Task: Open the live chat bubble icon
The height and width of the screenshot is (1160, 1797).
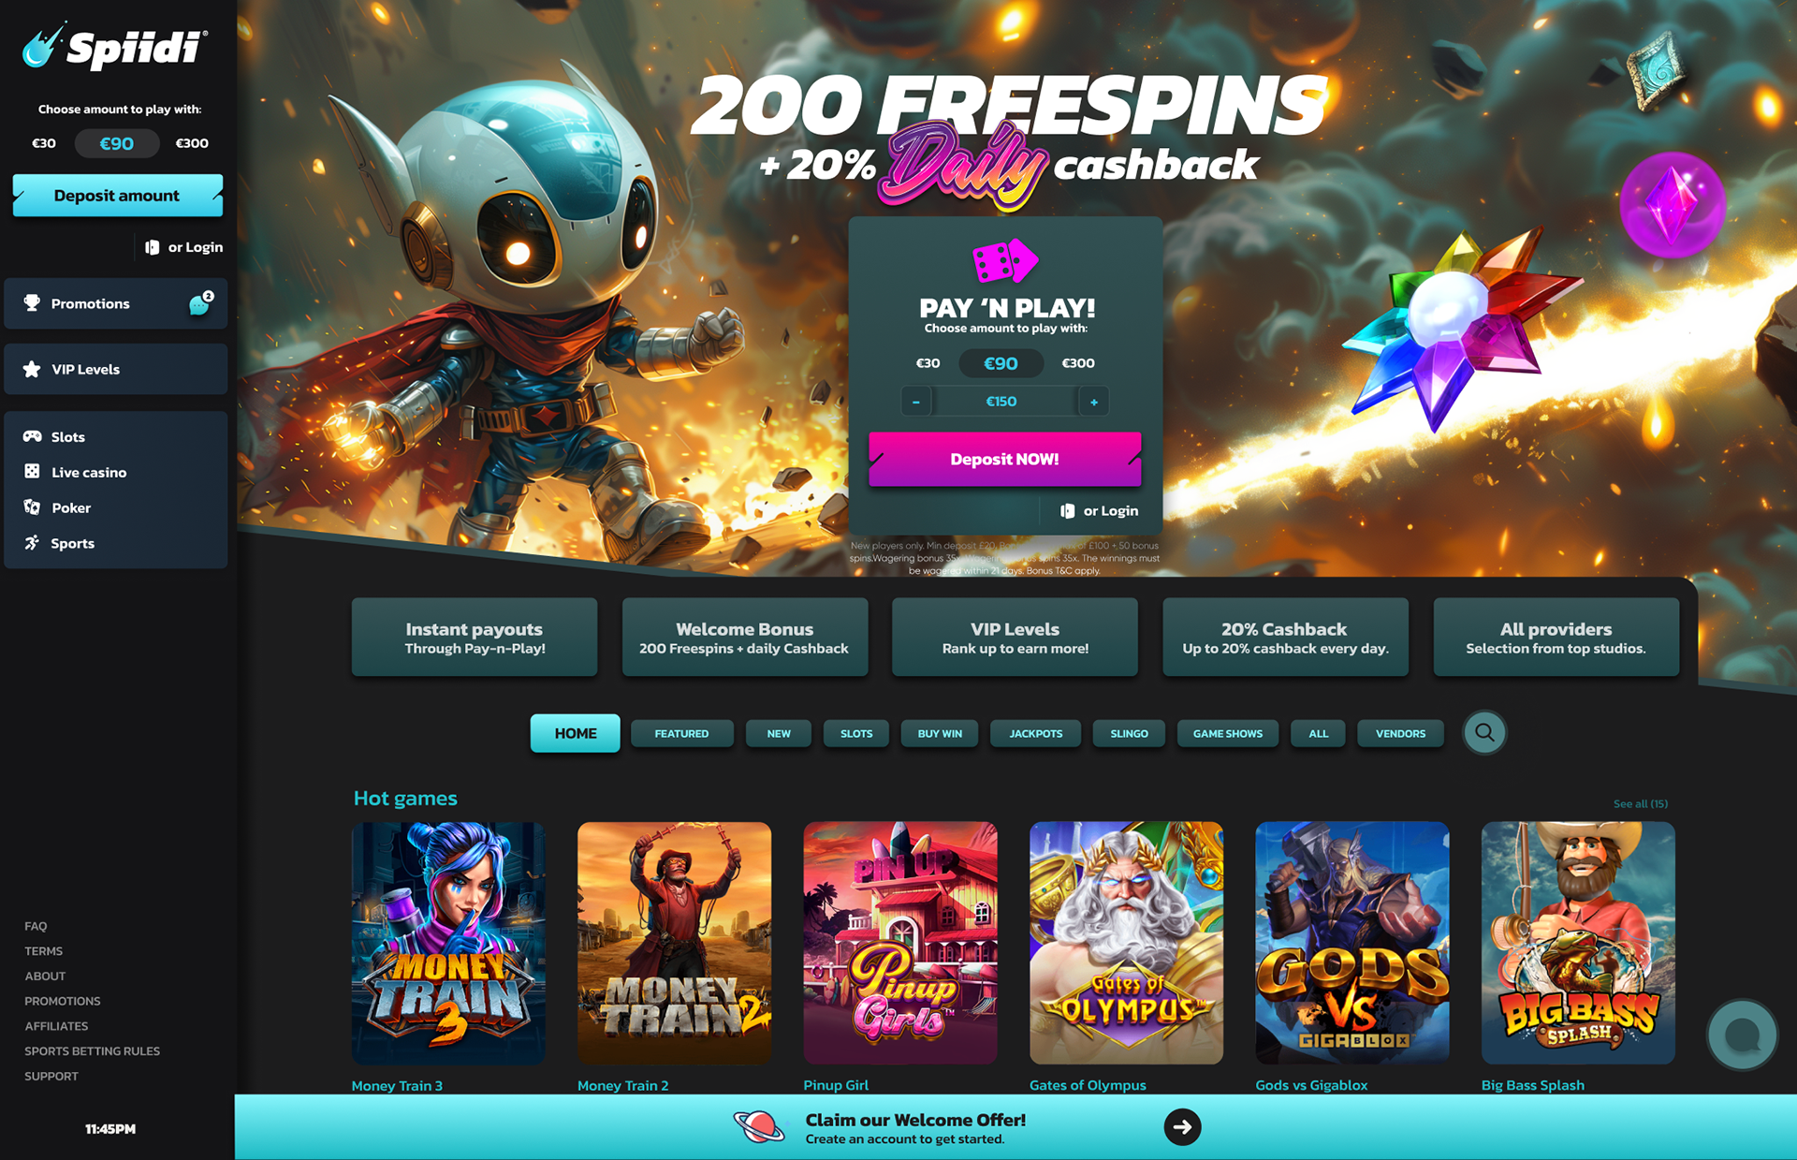Action: [x=1742, y=1035]
